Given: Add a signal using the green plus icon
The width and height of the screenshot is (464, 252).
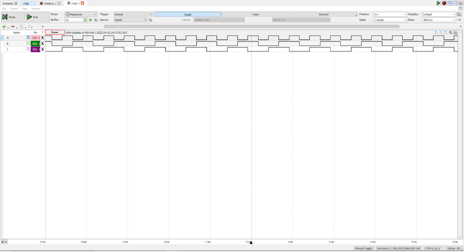Looking at the screenshot, I should (4, 26).
